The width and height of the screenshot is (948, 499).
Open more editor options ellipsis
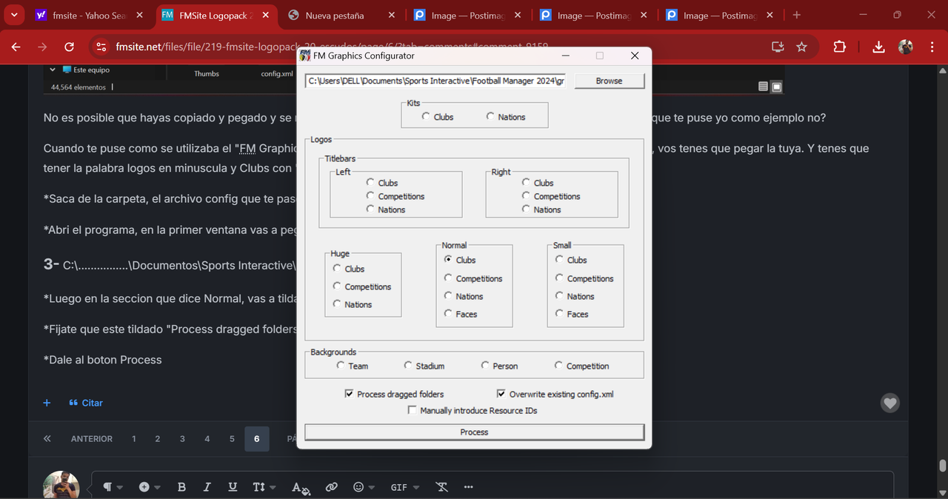click(x=468, y=487)
